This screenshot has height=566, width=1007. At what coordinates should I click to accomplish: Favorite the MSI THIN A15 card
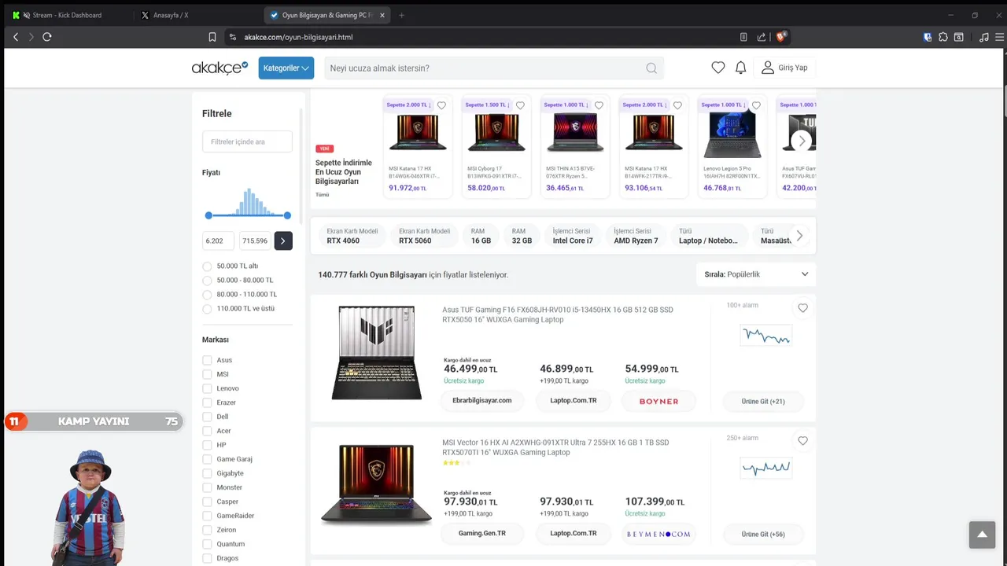pyautogui.click(x=599, y=105)
